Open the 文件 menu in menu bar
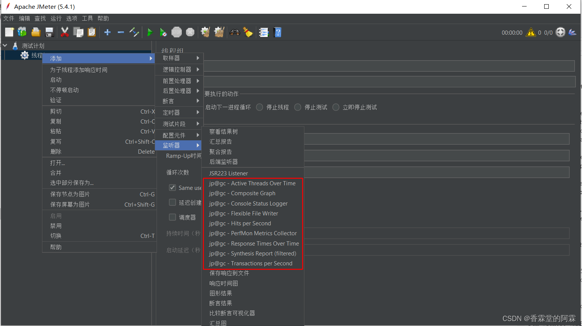The image size is (582, 326). pyautogui.click(x=9, y=18)
